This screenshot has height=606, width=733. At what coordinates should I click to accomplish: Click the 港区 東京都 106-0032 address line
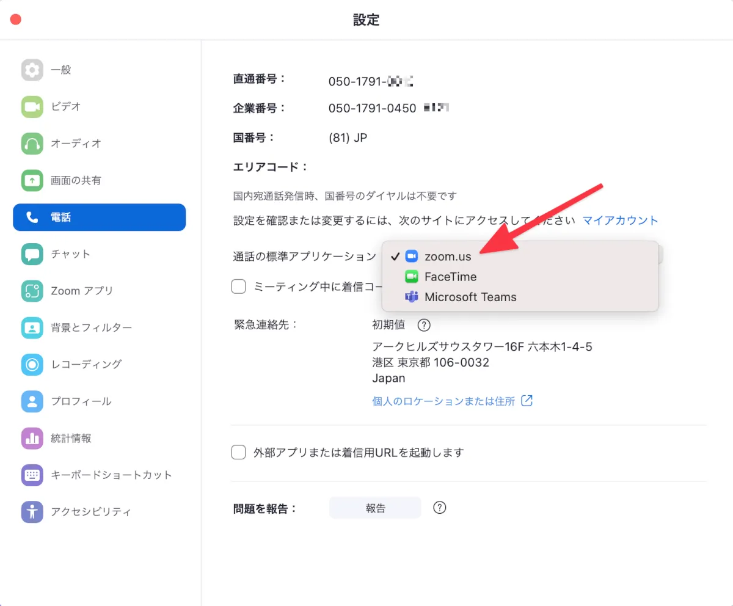tap(431, 363)
